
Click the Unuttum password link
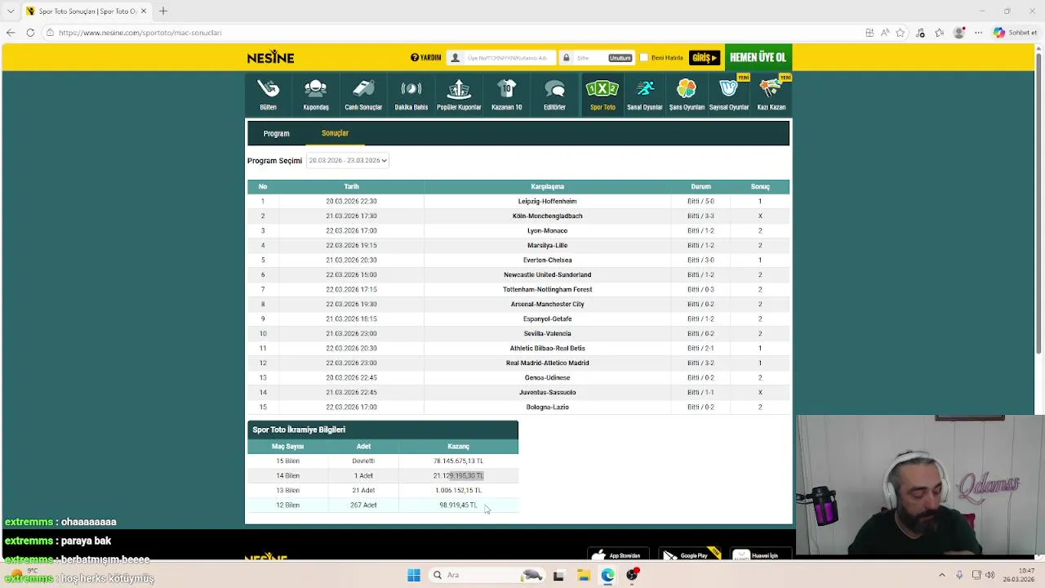[x=620, y=58]
